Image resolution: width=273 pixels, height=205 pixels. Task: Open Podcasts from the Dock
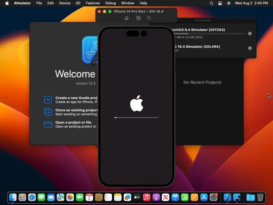pos(156,197)
